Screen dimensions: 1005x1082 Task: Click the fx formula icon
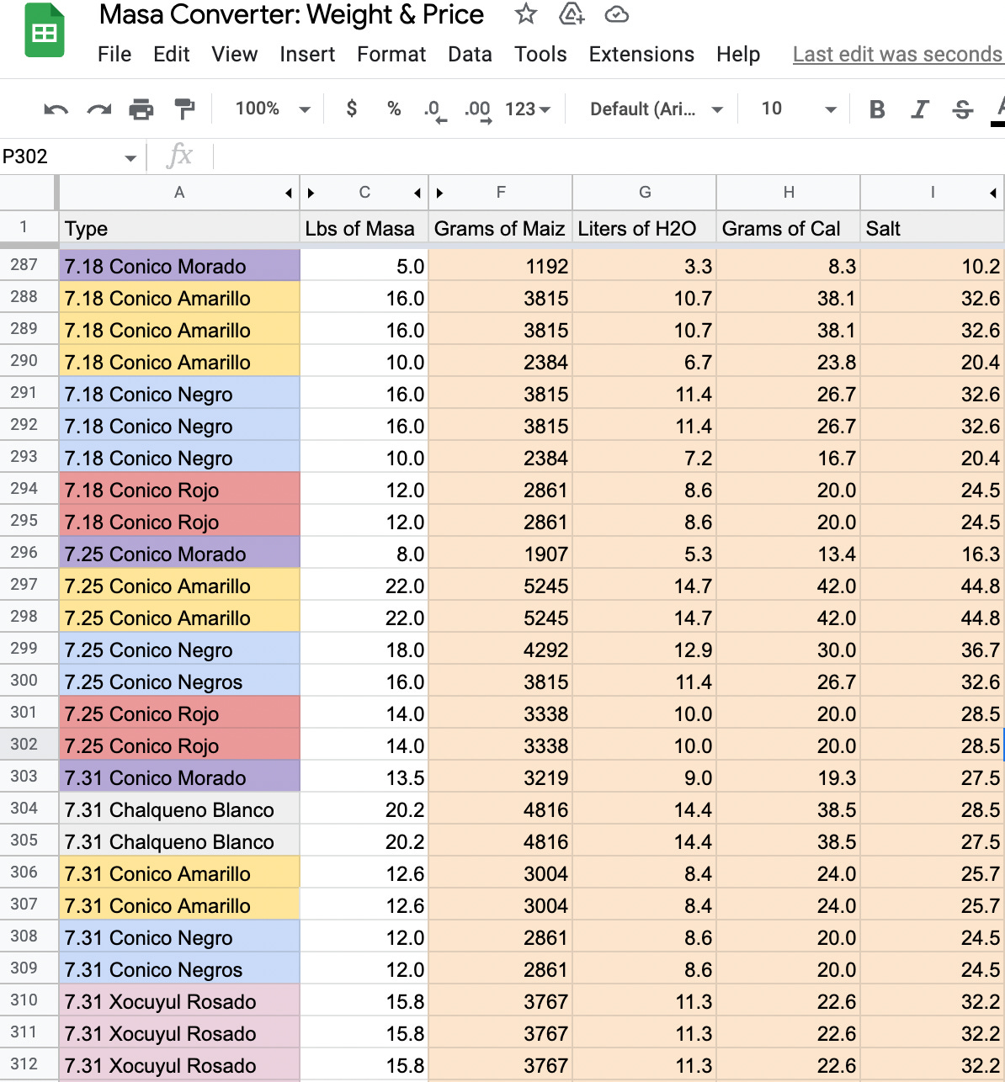[179, 156]
